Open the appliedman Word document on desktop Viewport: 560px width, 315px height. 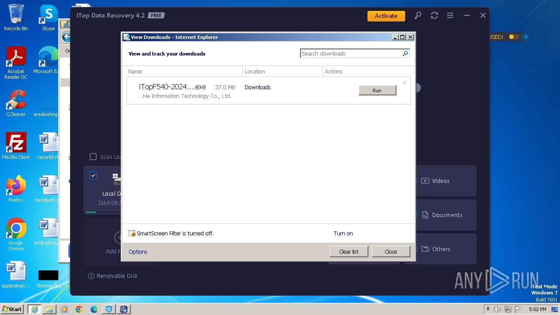(16, 275)
